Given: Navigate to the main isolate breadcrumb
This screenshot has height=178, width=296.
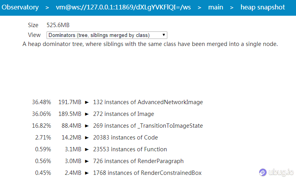Looking at the screenshot, I should [215, 7].
